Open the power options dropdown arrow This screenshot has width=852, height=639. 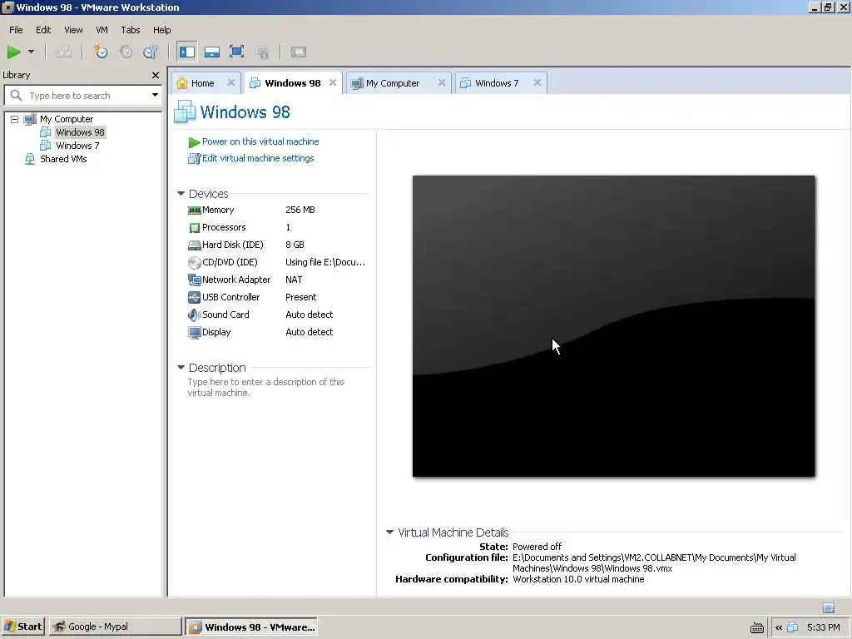(31, 52)
